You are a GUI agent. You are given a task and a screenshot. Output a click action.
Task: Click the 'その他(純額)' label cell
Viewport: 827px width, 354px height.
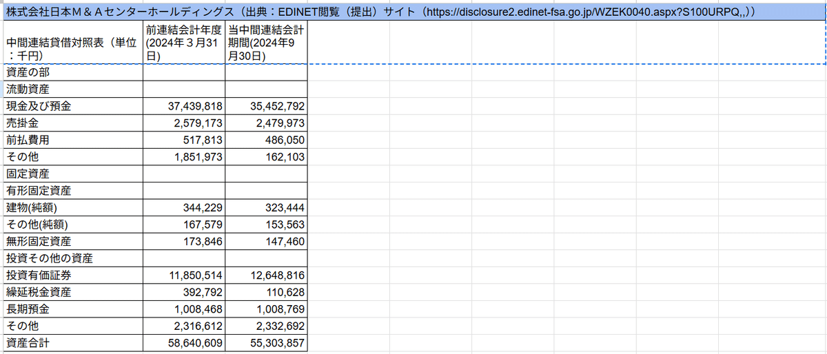coord(73,225)
